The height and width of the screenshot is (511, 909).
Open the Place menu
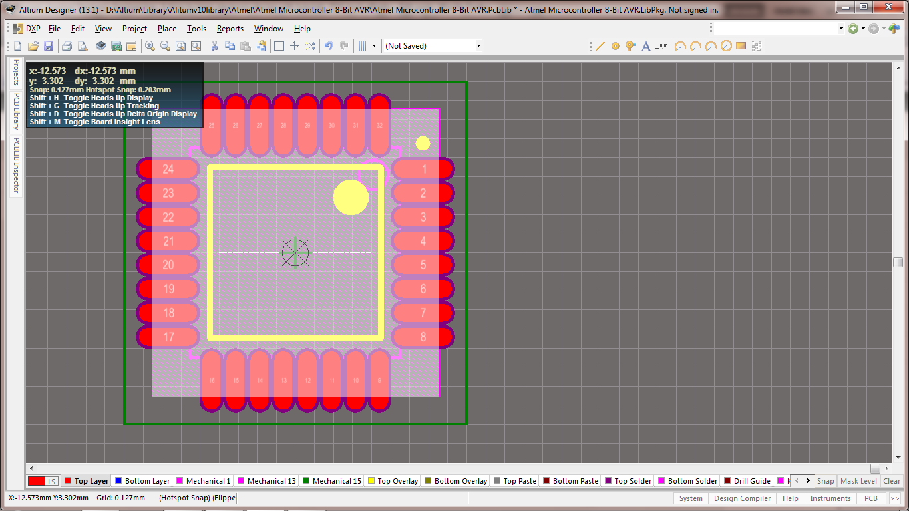pos(166,29)
